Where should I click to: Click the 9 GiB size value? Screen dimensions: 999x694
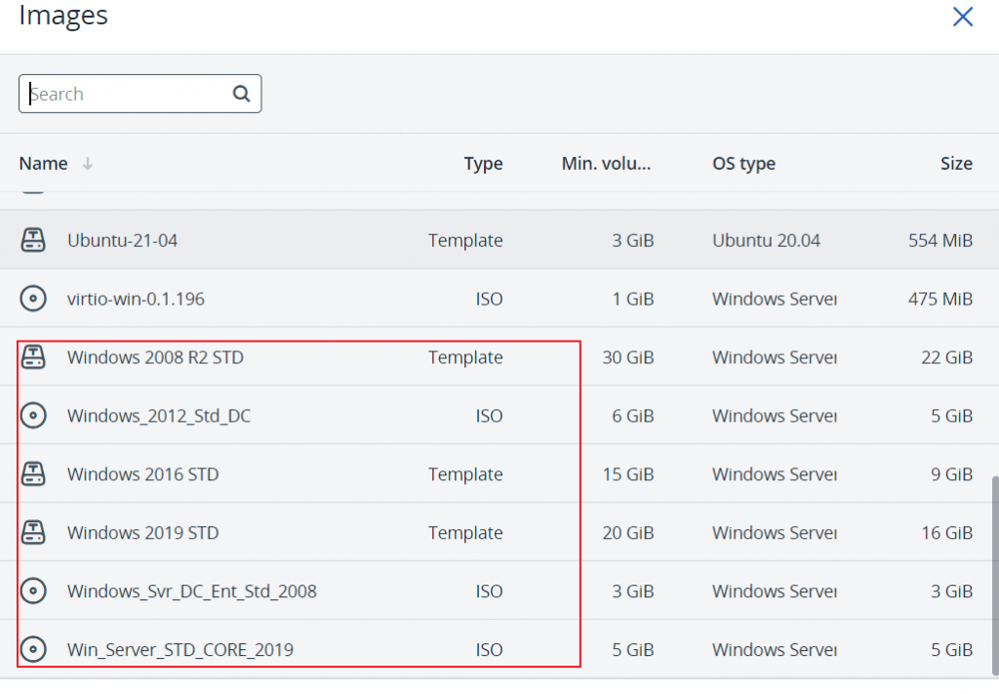click(952, 474)
